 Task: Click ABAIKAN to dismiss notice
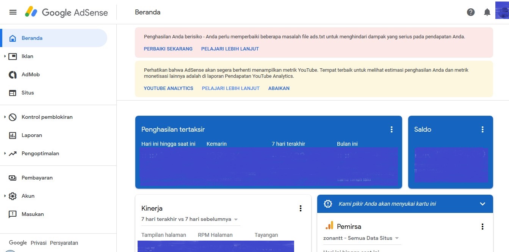[x=279, y=88]
